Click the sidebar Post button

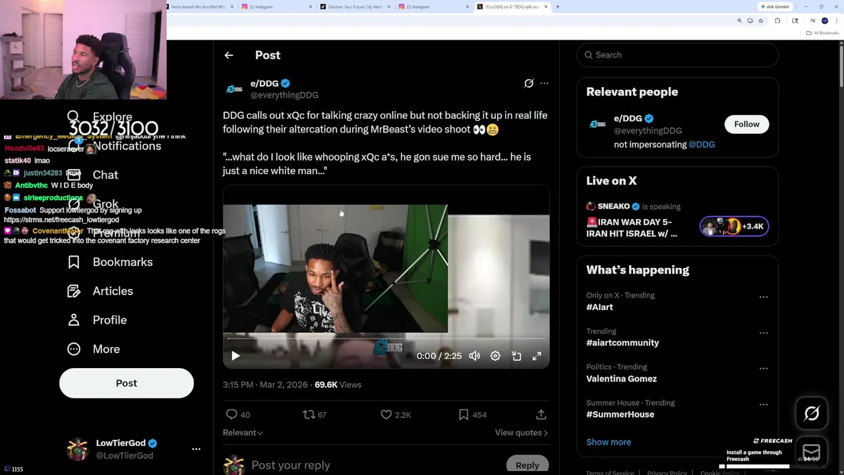[127, 383]
